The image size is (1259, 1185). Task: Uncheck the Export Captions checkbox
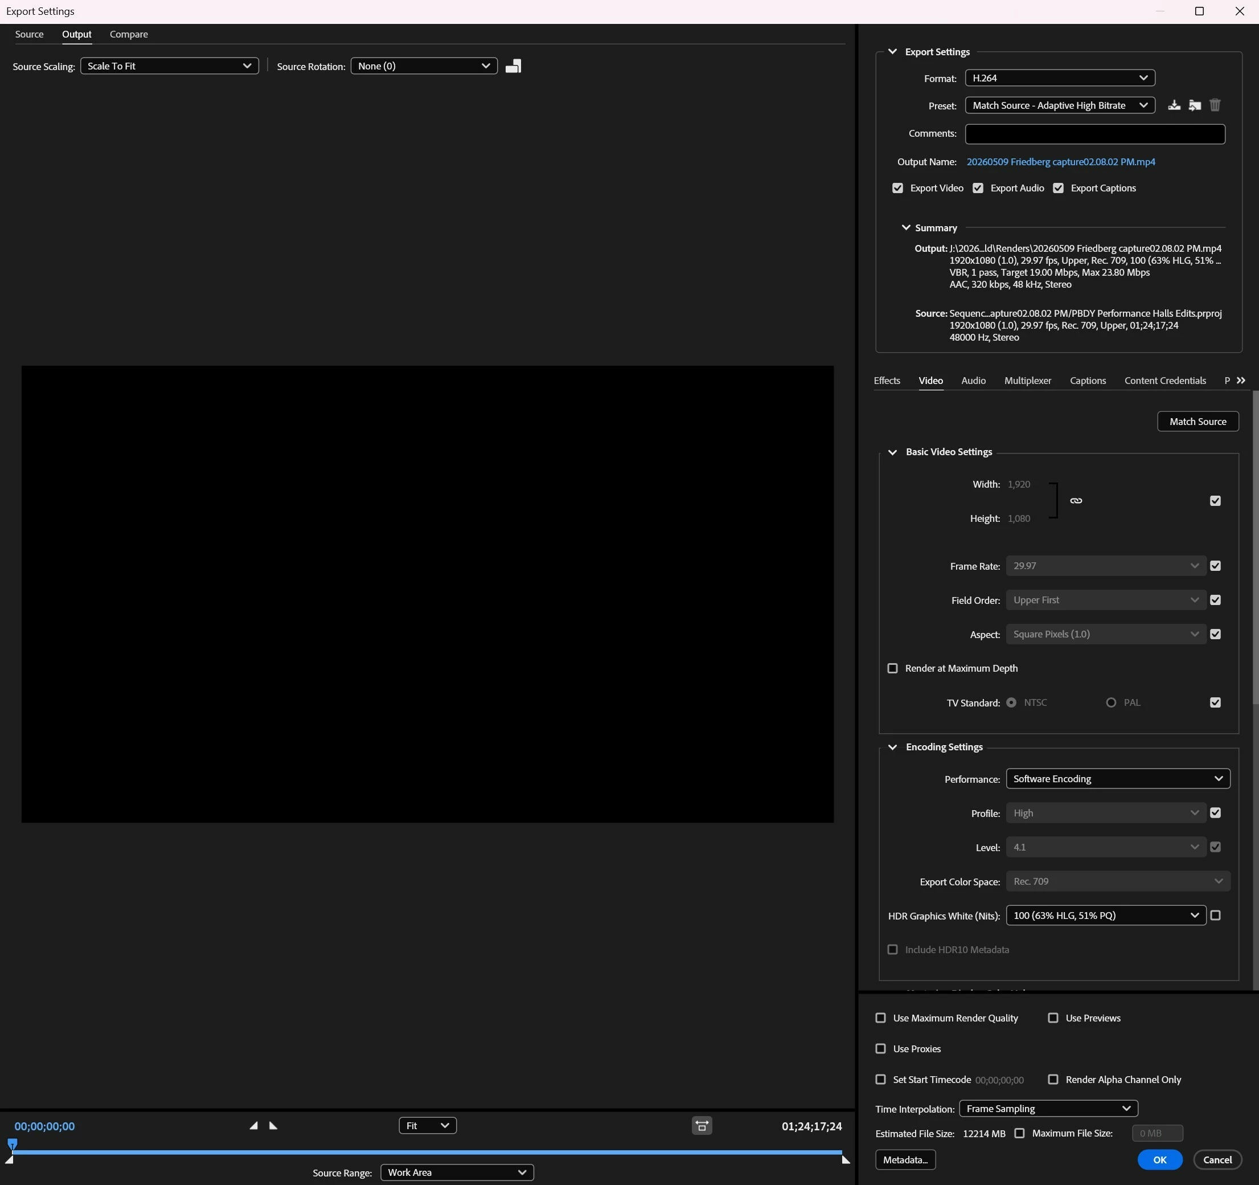(1058, 188)
